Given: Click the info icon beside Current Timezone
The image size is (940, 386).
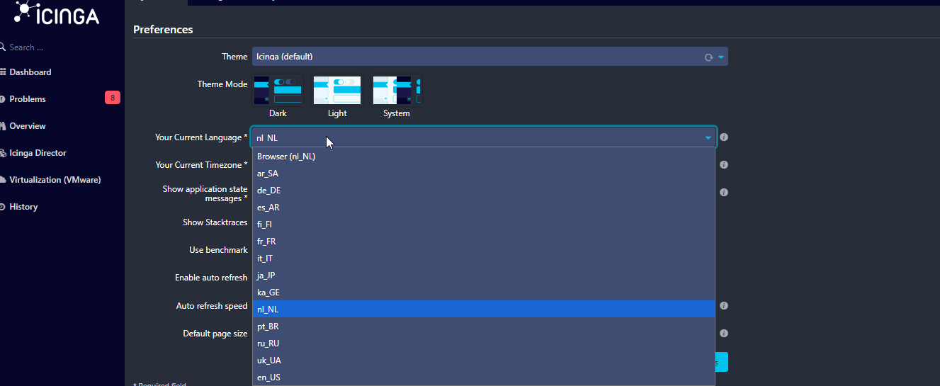Looking at the screenshot, I should (724, 165).
